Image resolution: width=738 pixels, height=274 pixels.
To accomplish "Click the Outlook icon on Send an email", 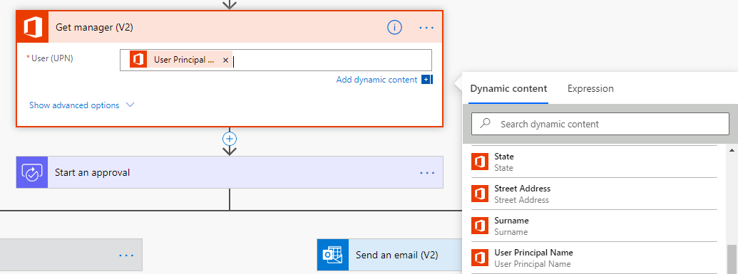I will click(333, 255).
